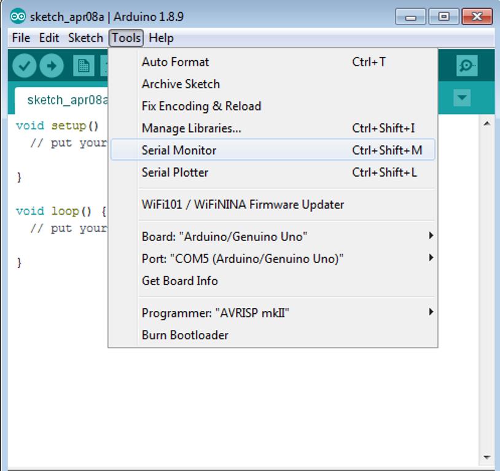Select Board: "Arduino/Genuino Uno" entry
This screenshot has width=500, height=471.
(273, 237)
